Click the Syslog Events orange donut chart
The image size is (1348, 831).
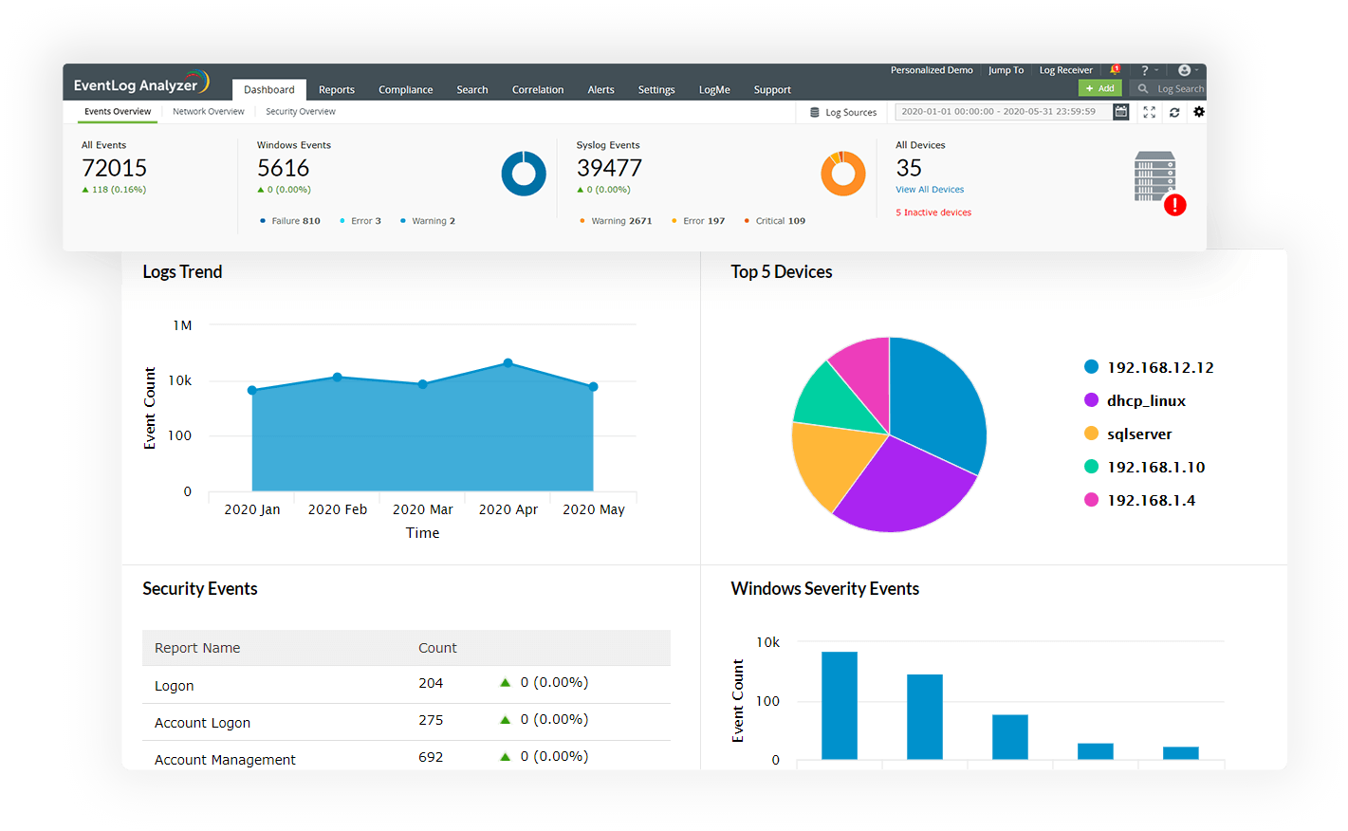pos(843,174)
